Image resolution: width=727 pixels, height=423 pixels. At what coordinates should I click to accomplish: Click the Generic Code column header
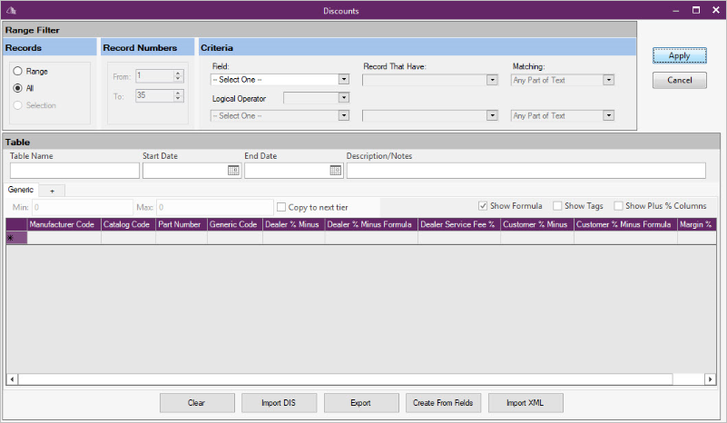tap(235, 224)
